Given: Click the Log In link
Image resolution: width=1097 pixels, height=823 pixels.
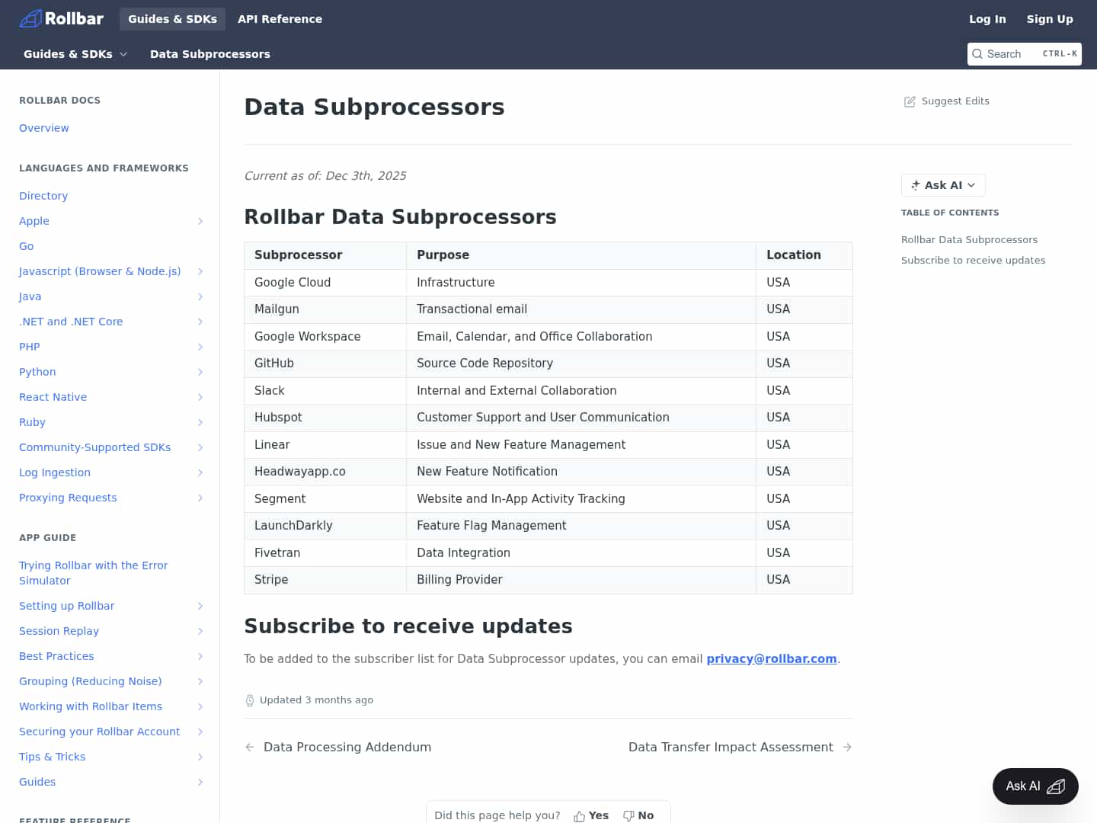Looking at the screenshot, I should tap(987, 19).
